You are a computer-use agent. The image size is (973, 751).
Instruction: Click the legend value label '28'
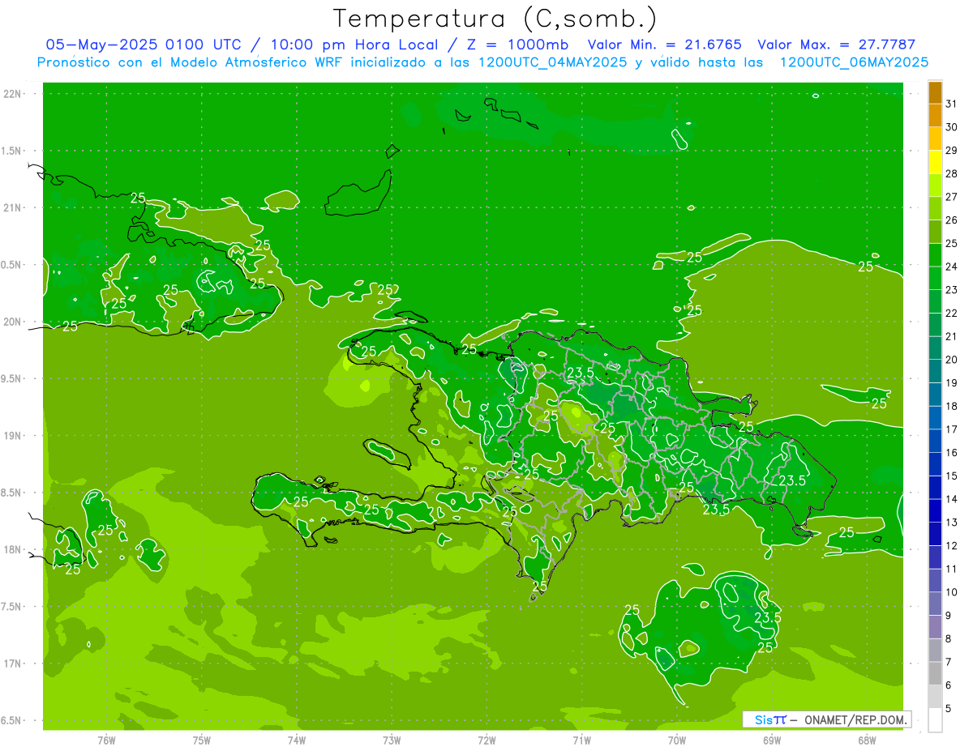(951, 173)
